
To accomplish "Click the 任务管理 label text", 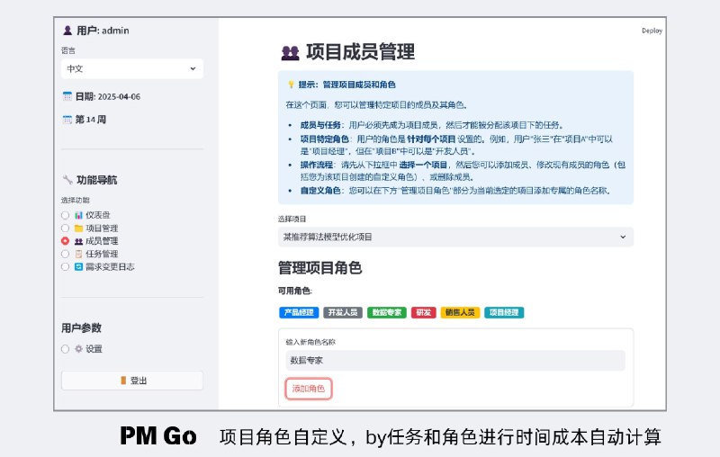I will [x=102, y=254].
